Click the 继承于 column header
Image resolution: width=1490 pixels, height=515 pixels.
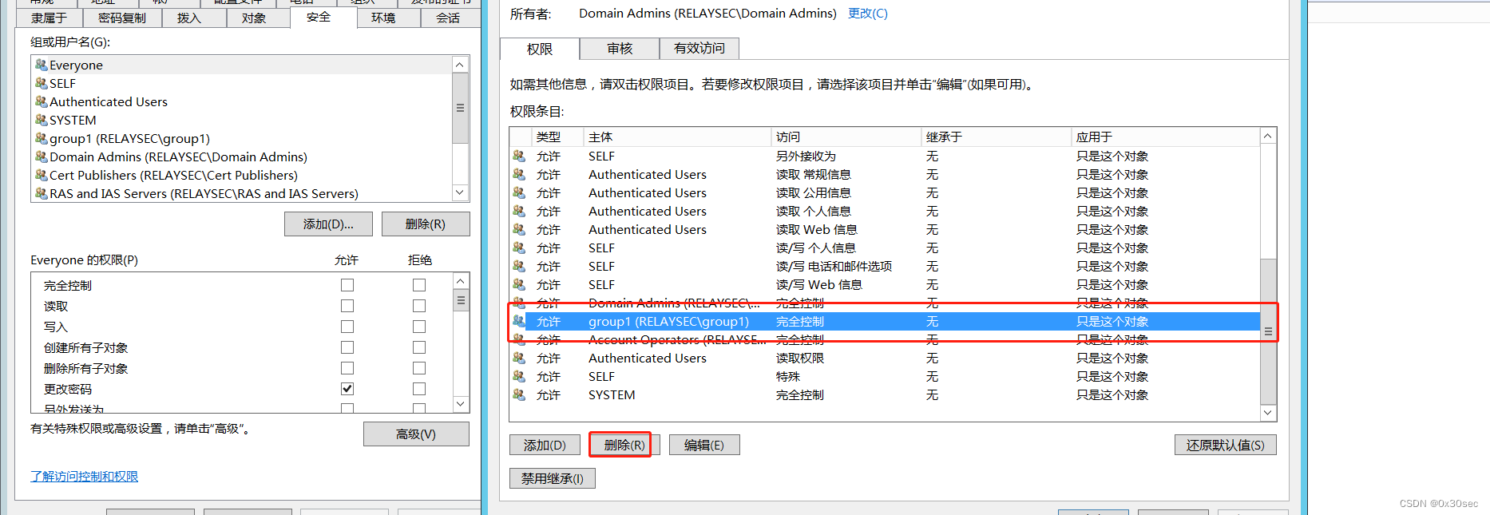point(996,137)
